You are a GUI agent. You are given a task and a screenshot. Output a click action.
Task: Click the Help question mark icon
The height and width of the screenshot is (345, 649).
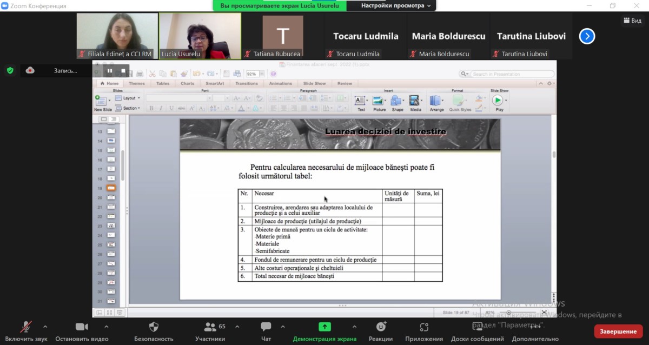pyautogui.click(x=274, y=74)
